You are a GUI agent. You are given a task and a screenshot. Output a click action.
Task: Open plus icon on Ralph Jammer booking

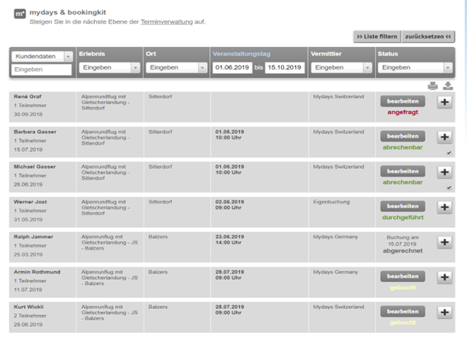tap(445, 242)
